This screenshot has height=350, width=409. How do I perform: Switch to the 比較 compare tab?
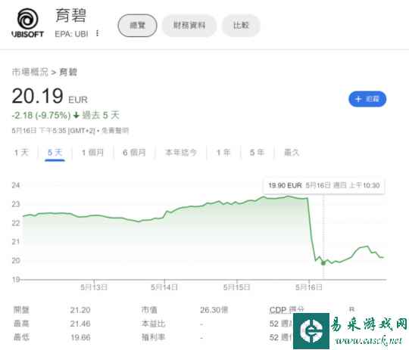(241, 26)
